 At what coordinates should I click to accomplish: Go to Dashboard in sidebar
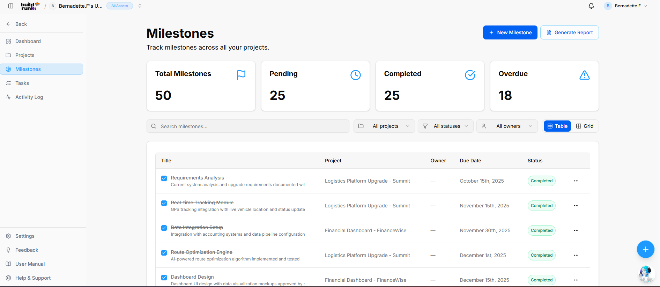(42, 41)
